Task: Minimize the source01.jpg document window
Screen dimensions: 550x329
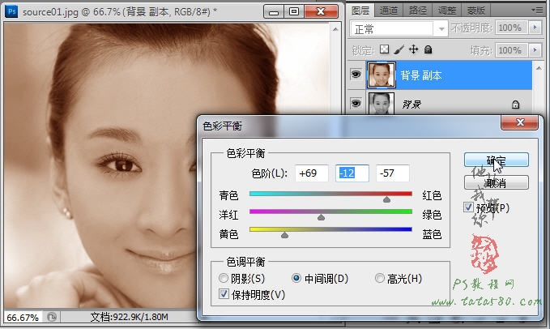Action: click(x=274, y=11)
